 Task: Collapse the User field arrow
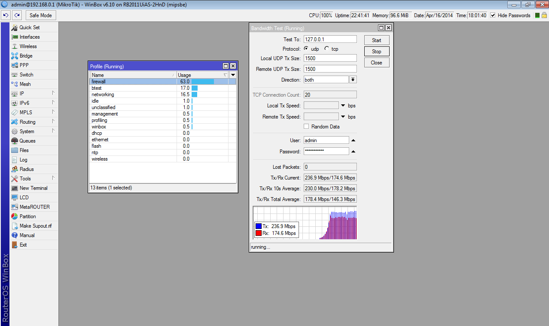pos(353,140)
